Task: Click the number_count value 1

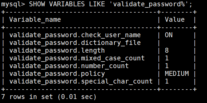Action: (167, 66)
